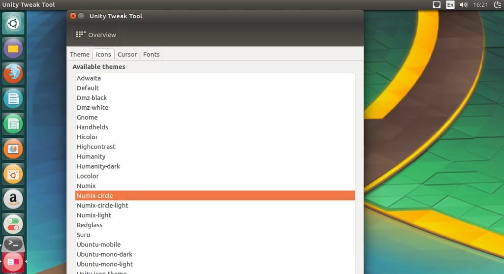Close the Unity Tweak Tool window
The image size is (504, 274).
73,16
